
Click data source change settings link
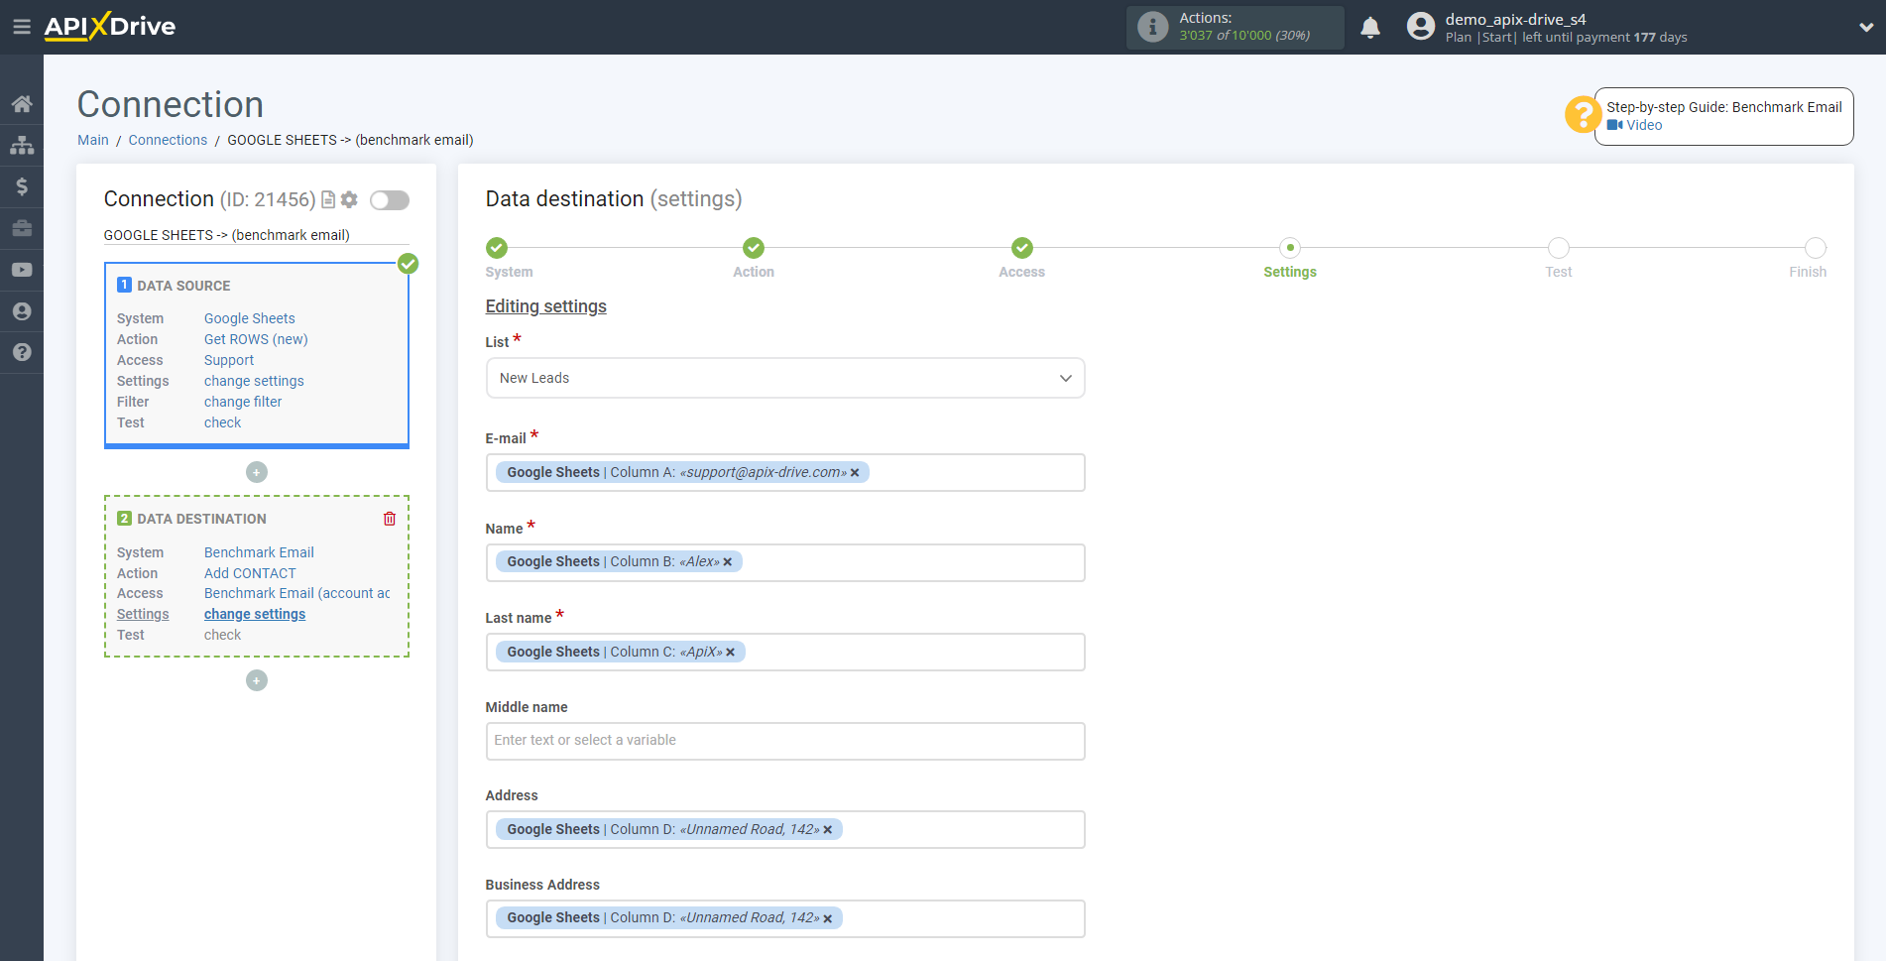point(254,381)
